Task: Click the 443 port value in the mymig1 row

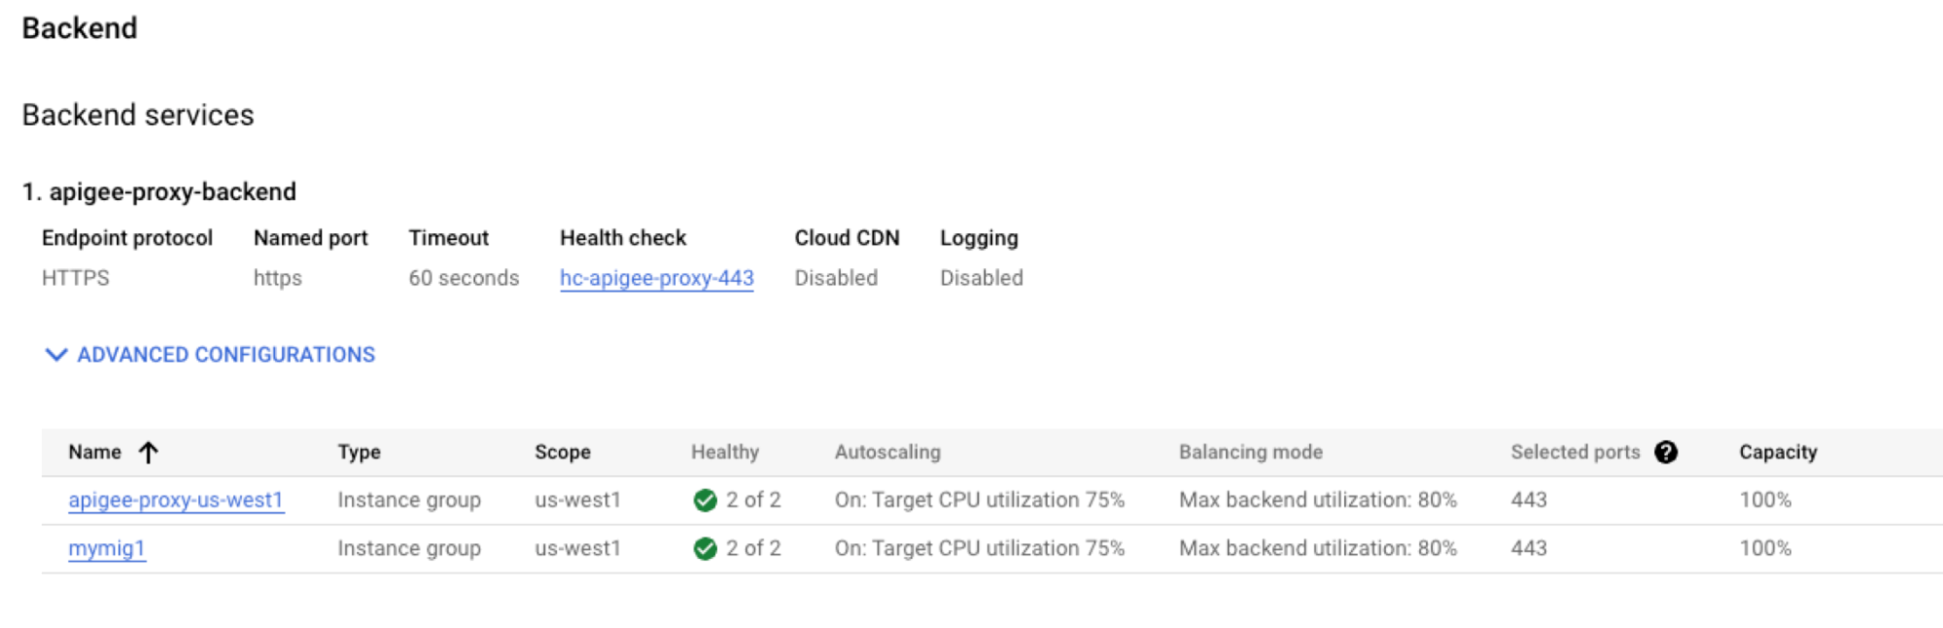Action: (x=1528, y=548)
